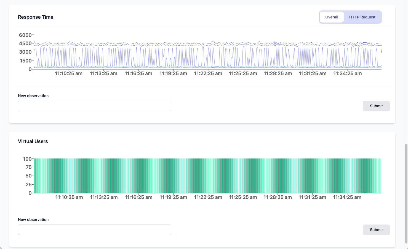Screen dimensions: 408x249
Task: Submit the Response Time observation
Action: pyautogui.click(x=376, y=106)
